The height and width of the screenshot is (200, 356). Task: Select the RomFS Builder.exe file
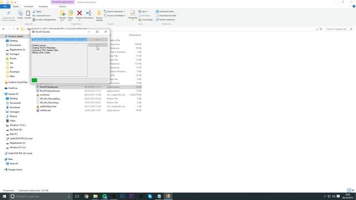tap(89, 87)
